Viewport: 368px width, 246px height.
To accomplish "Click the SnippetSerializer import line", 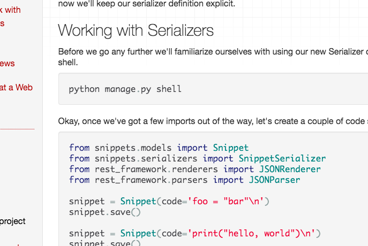I will pos(197,159).
